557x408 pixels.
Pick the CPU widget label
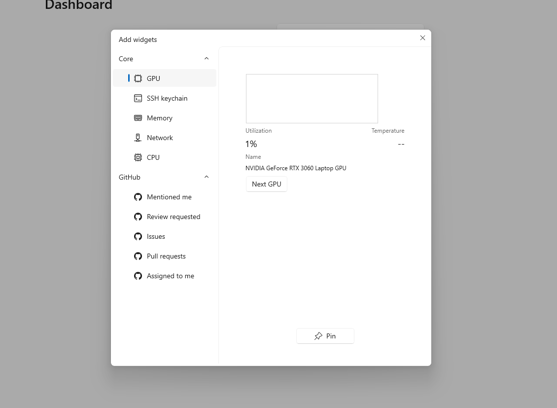point(153,157)
